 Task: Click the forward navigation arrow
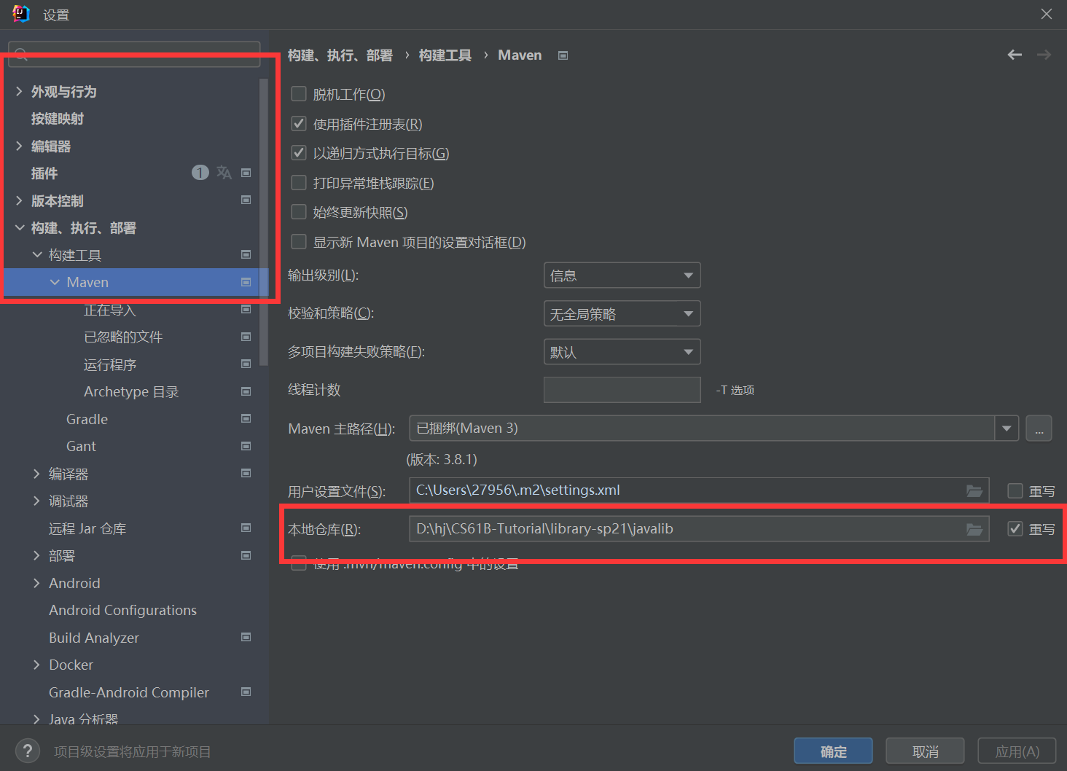(x=1044, y=55)
